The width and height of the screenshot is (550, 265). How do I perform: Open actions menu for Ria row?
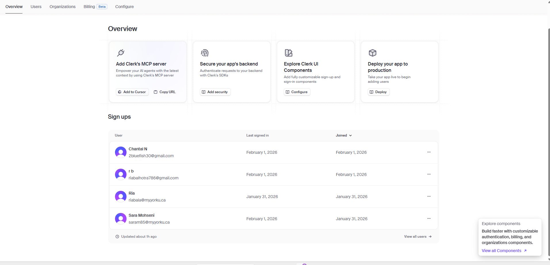429,196
